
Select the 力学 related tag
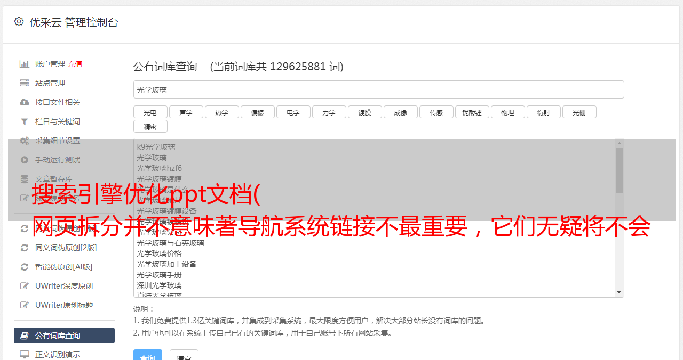pyautogui.click(x=329, y=112)
